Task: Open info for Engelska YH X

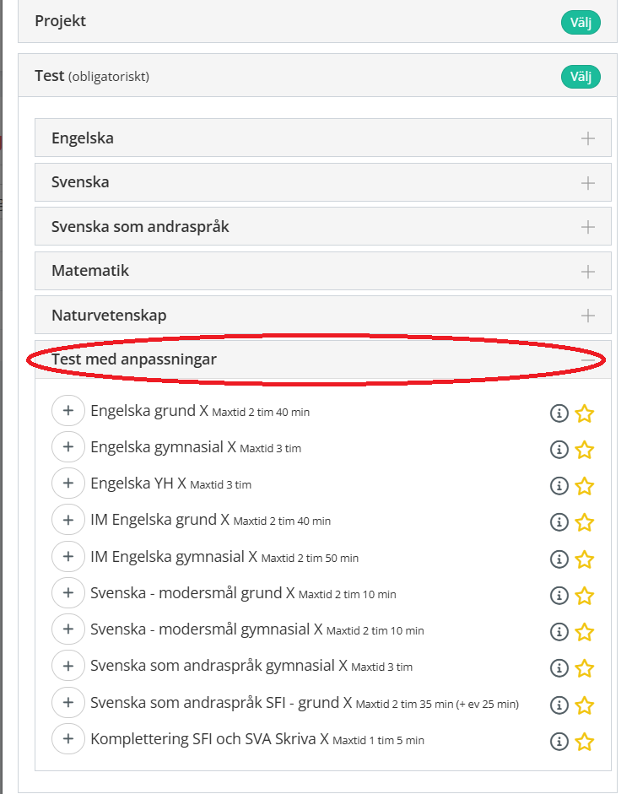Action: [x=559, y=486]
